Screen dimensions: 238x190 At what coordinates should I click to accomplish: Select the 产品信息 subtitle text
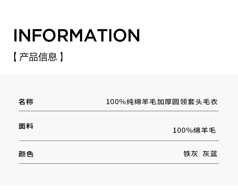coord(38,57)
